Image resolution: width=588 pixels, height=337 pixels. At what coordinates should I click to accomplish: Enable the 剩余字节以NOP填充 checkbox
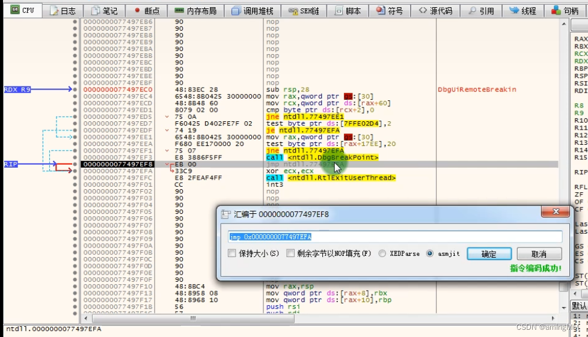(290, 254)
